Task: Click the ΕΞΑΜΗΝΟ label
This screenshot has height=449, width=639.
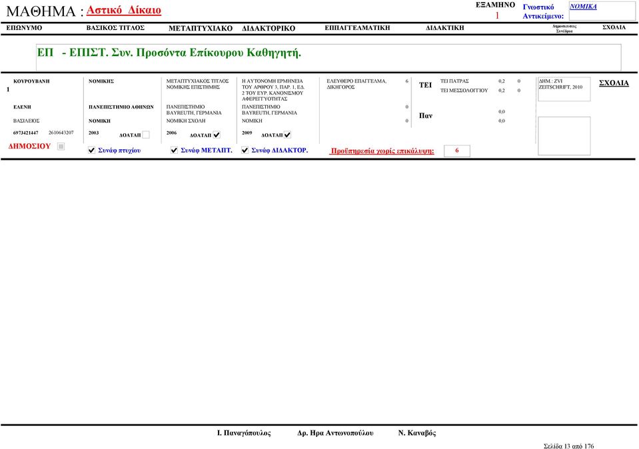Action: click(x=495, y=5)
